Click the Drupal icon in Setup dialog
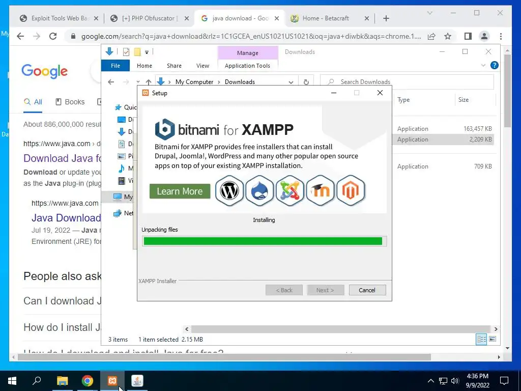This screenshot has width=521, height=391. pos(259,191)
